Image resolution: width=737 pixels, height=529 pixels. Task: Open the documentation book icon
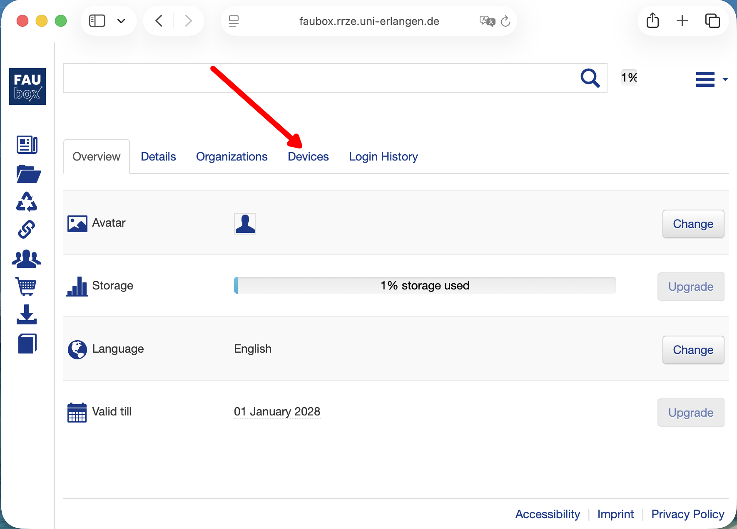pyautogui.click(x=27, y=344)
